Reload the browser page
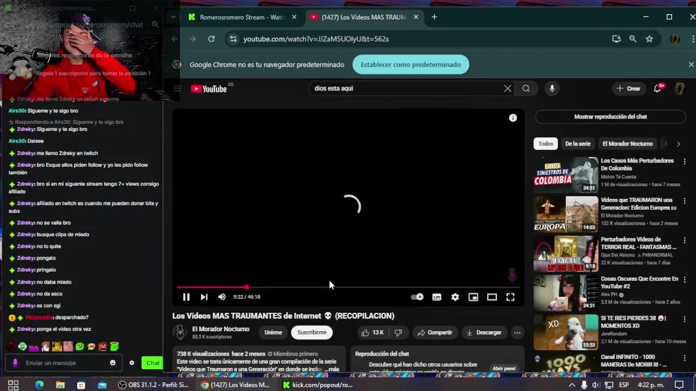696x391 pixels. tap(211, 39)
